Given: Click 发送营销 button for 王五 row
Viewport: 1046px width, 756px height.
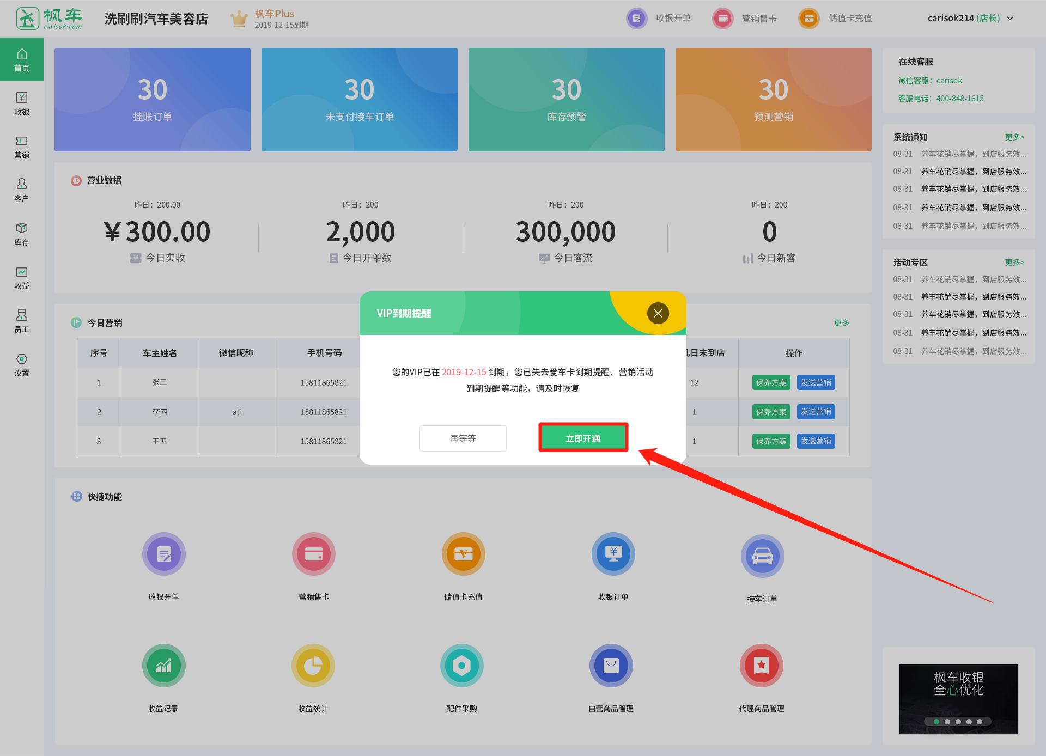Looking at the screenshot, I should click(816, 441).
